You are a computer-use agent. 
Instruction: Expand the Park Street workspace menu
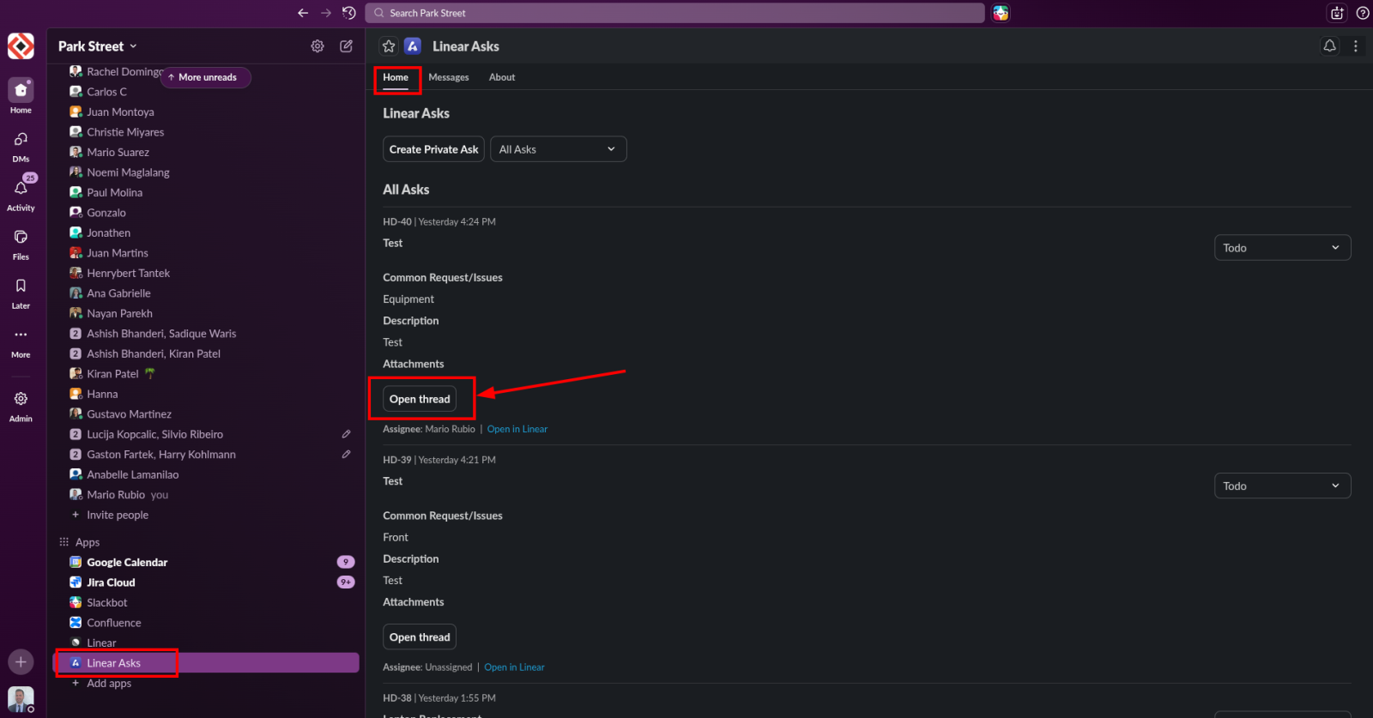click(98, 46)
